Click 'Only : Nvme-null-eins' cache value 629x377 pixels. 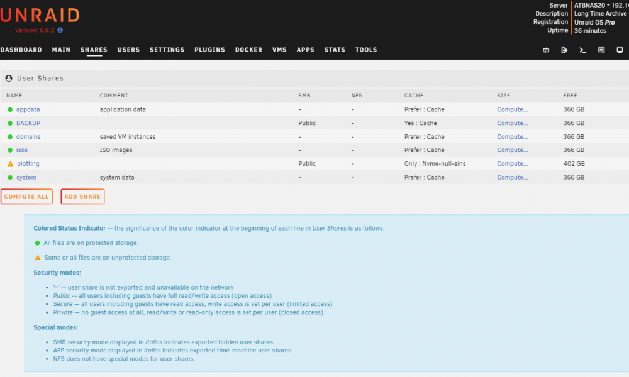[435, 163]
